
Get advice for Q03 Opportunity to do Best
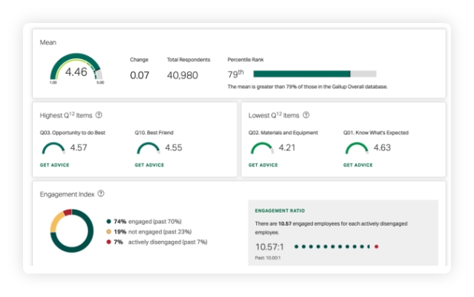(54, 165)
